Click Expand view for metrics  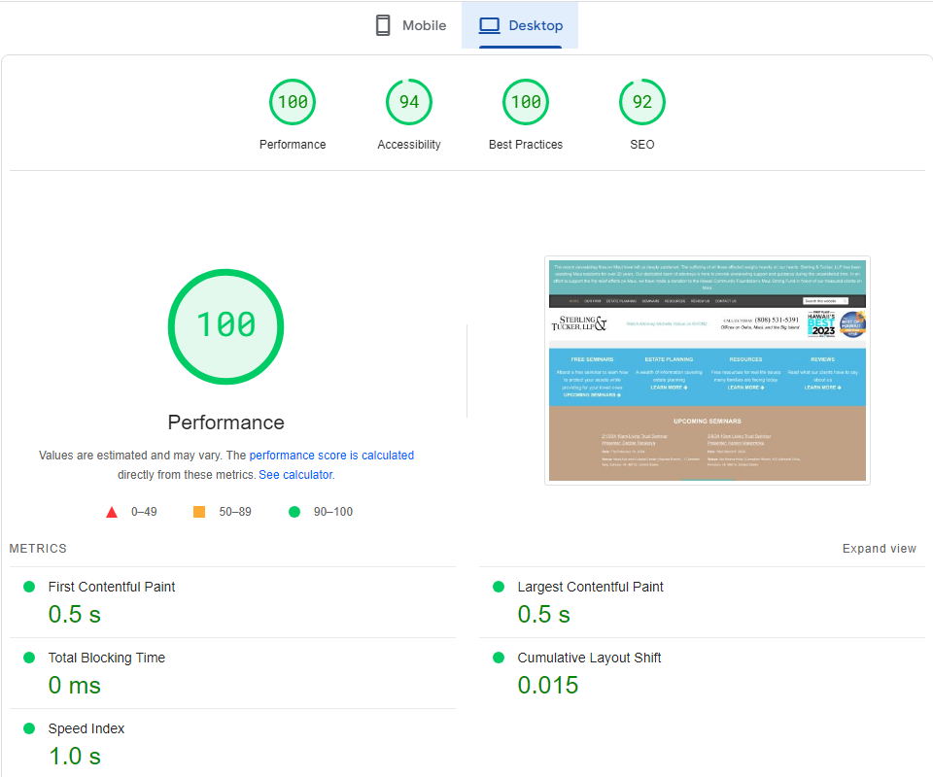880,549
